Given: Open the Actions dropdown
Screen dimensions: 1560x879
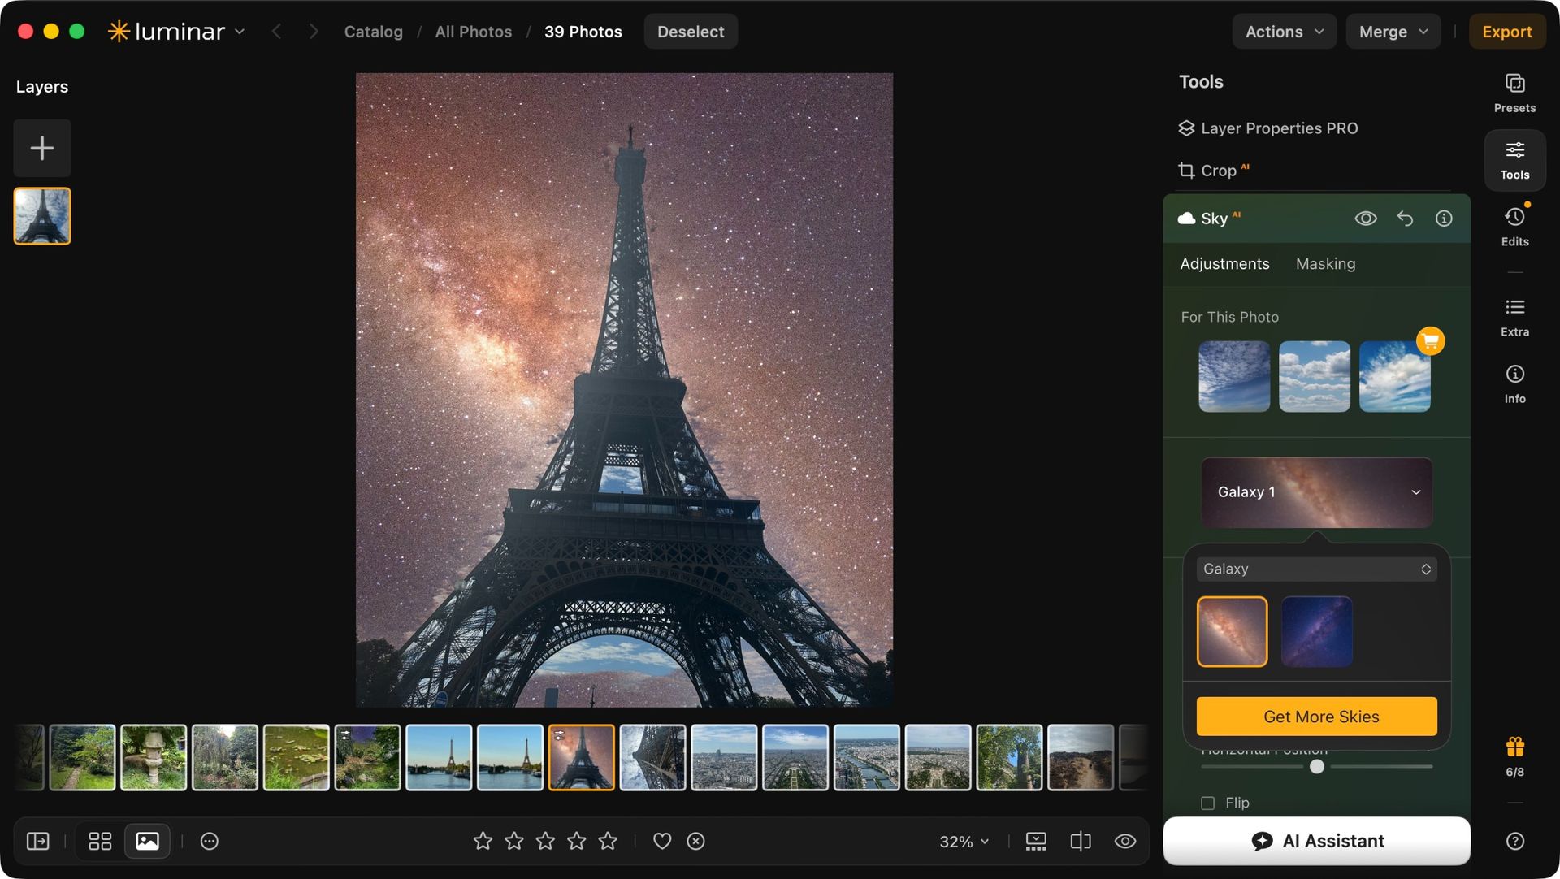Looking at the screenshot, I should tap(1284, 32).
